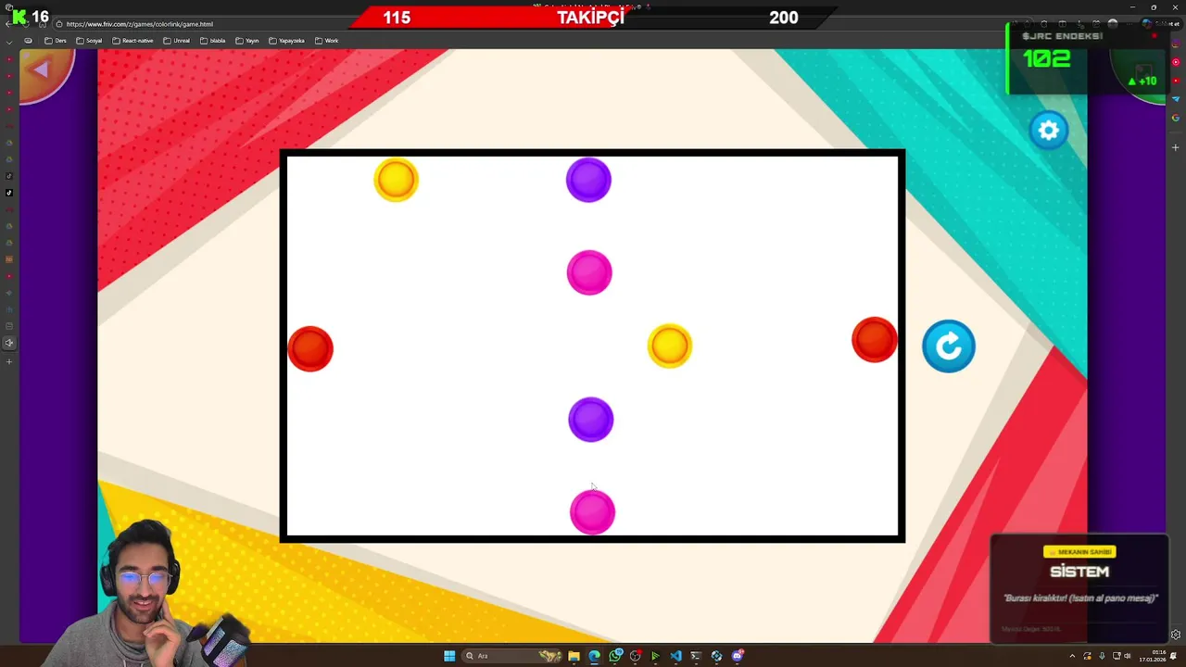This screenshot has width=1186, height=667.
Task: Open the Sosyal bookmarks folder
Action: point(89,41)
